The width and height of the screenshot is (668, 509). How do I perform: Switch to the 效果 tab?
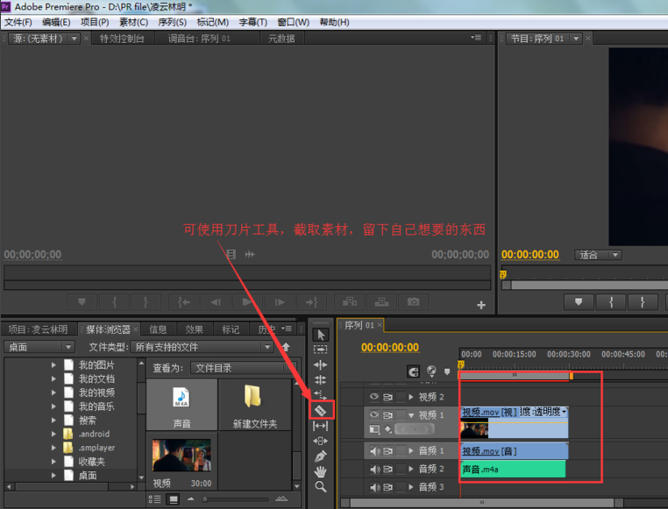pyautogui.click(x=194, y=329)
